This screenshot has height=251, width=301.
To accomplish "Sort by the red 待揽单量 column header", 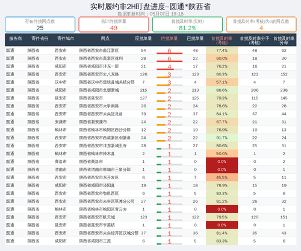I will click(x=169, y=39).
